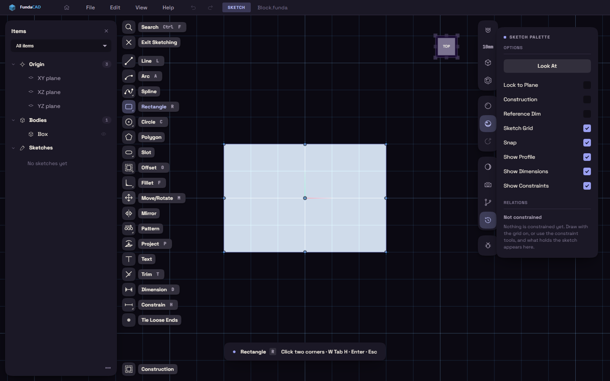The width and height of the screenshot is (610, 381).
Task: Click the Exit Sketching X icon
Action: coord(129,42)
